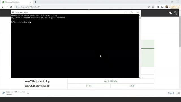This screenshot has width=181, height=102.
Task: Click Command Prompt scrollbar down arrow
Action: point(140,77)
